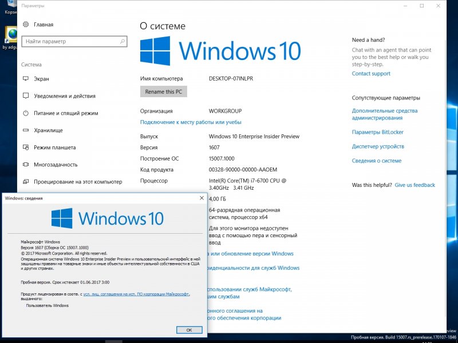458x343 pixels.
Task: Click the Сопутствующие параметры heading
Action: [x=386, y=98]
